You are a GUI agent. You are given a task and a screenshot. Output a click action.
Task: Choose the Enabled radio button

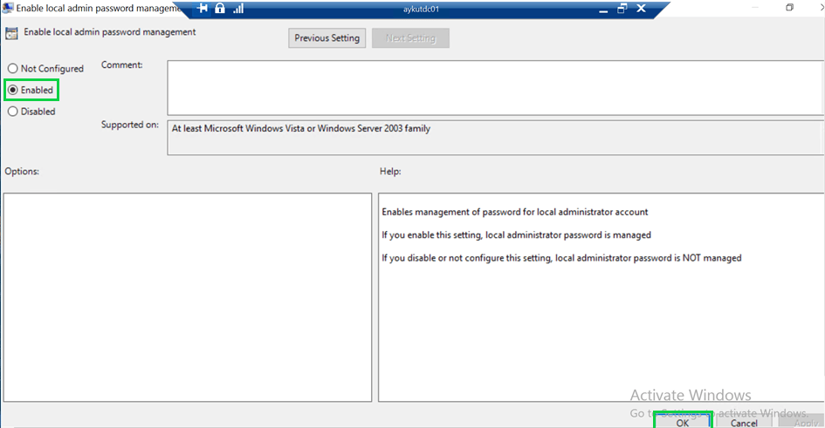click(13, 90)
